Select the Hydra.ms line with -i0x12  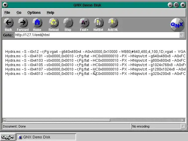click(95, 52)
